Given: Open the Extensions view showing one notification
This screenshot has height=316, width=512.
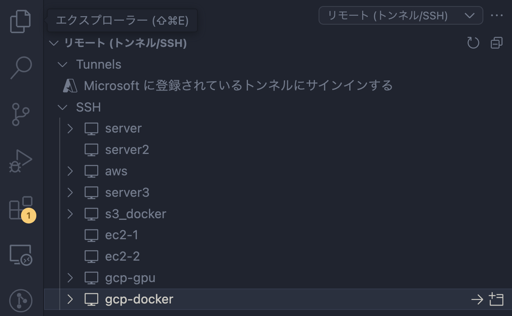Looking at the screenshot, I should point(20,208).
